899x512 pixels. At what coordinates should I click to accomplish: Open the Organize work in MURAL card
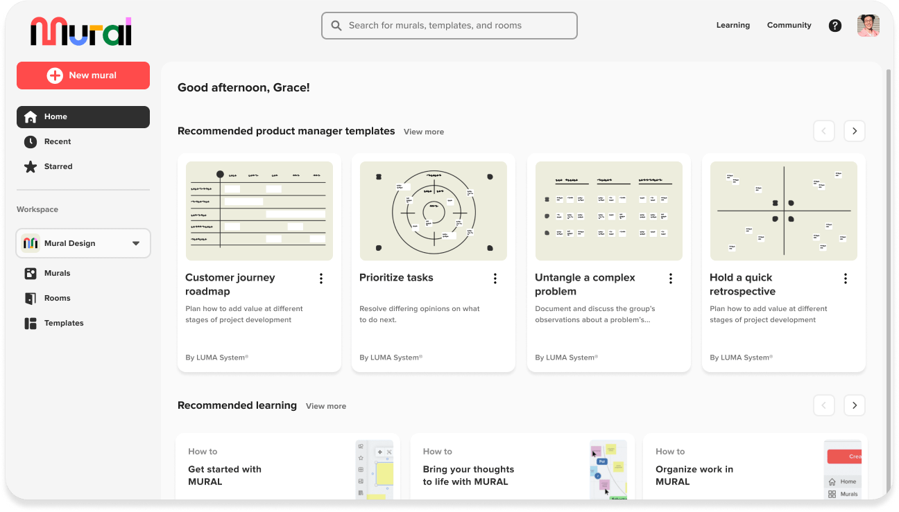755,467
